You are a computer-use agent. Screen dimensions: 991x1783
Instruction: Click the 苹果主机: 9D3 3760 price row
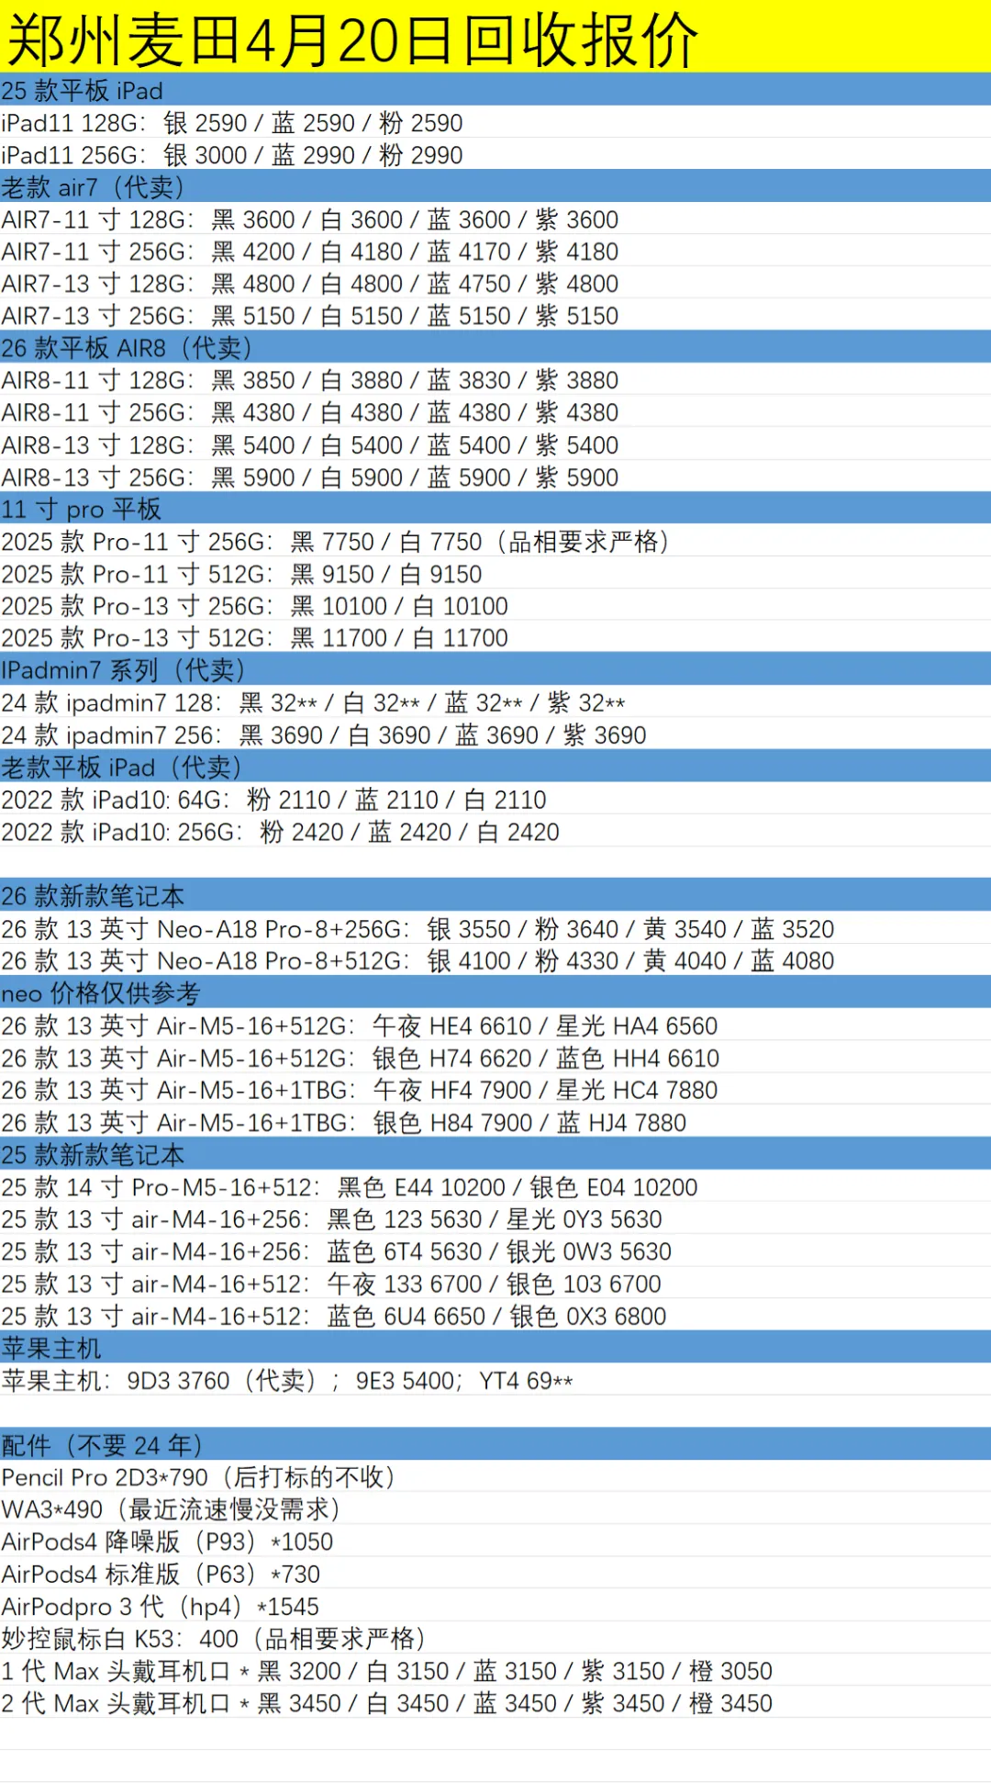pyautogui.click(x=495, y=1379)
